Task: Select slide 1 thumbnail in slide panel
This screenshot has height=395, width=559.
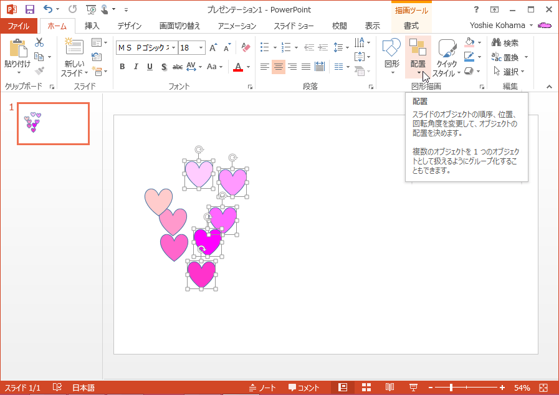Action: click(x=53, y=123)
